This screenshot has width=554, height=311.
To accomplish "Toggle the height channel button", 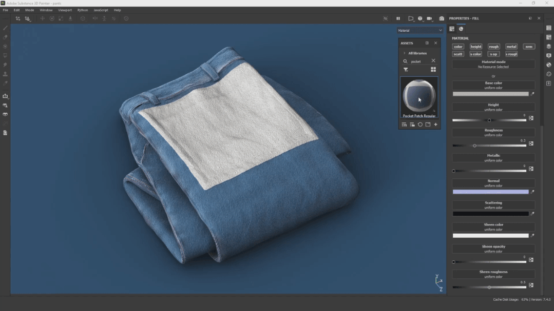I will point(476,47).
